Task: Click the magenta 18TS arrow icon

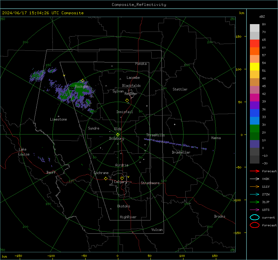Action: (x=255, y=210)
